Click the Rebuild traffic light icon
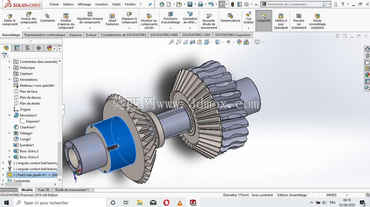 pos(233,4)
